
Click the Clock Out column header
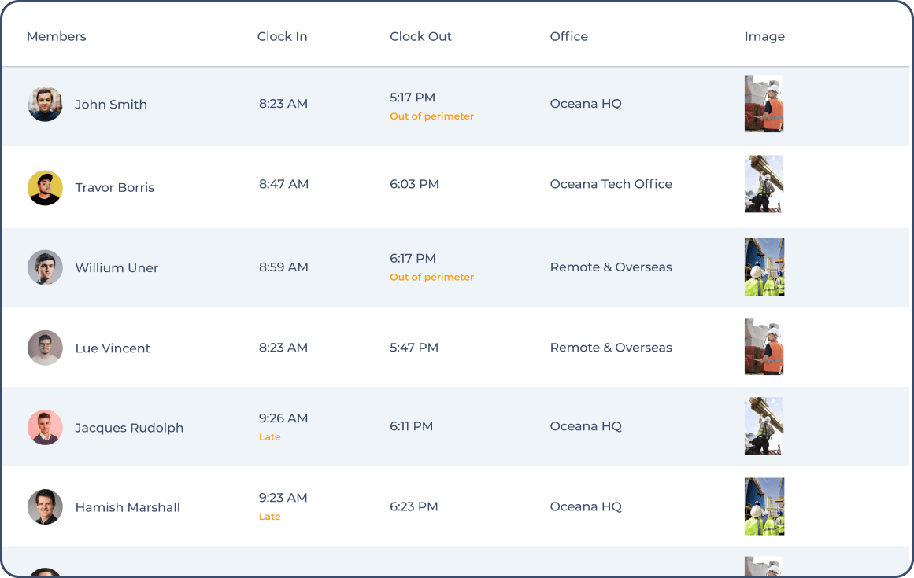[x=420, y=36]
